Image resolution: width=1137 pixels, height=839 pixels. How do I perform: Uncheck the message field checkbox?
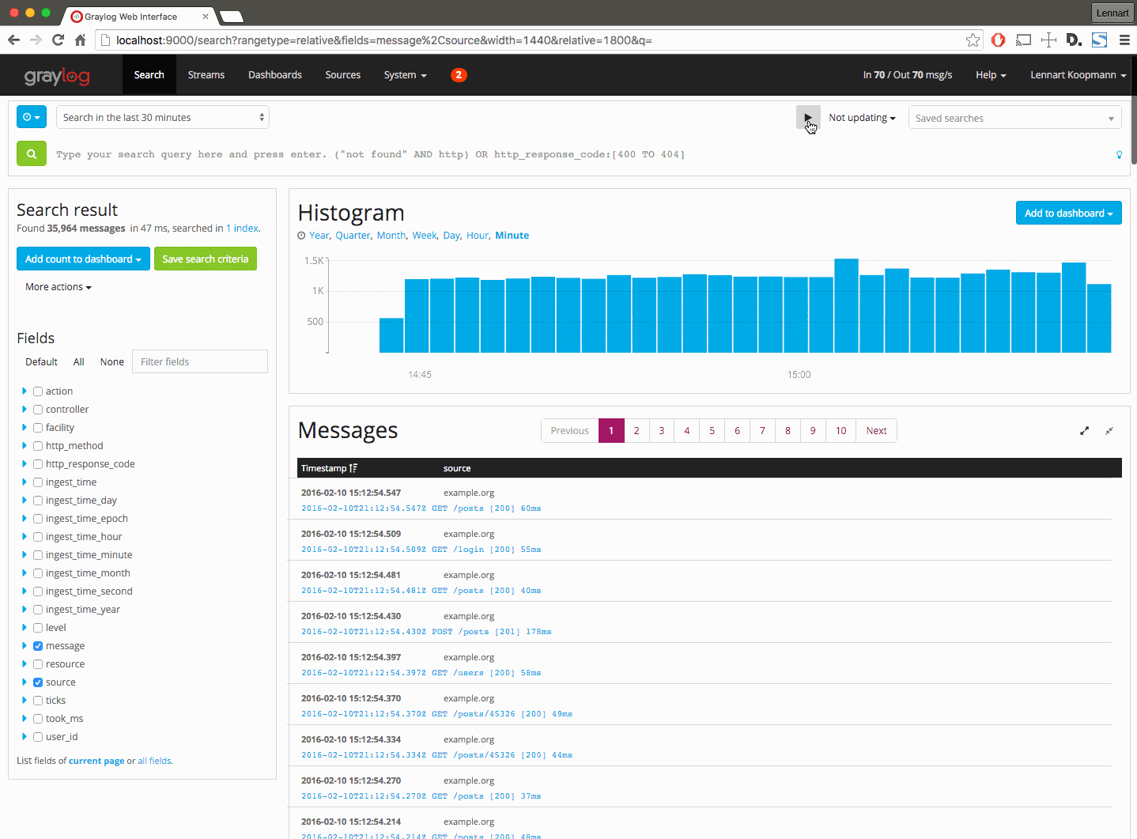coord(38,646)
